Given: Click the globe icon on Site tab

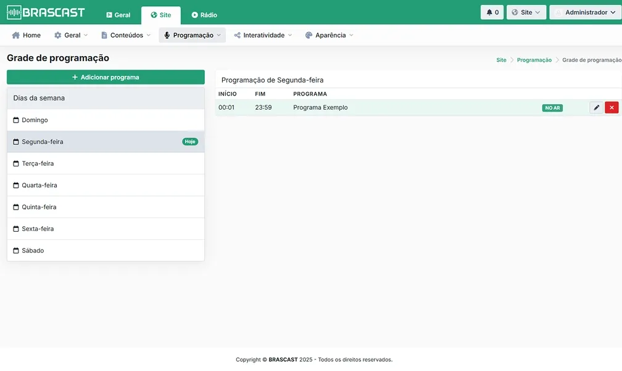Looking at the screenshot, I should (154, 15).
